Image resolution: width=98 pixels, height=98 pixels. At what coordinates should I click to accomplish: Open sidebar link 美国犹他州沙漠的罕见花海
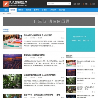(85, 70)
